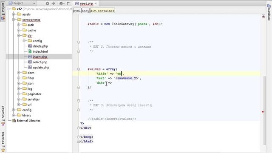The image size is (272, 153).
Task: Expand the paginator folder
Action: (x=19, y=94)
